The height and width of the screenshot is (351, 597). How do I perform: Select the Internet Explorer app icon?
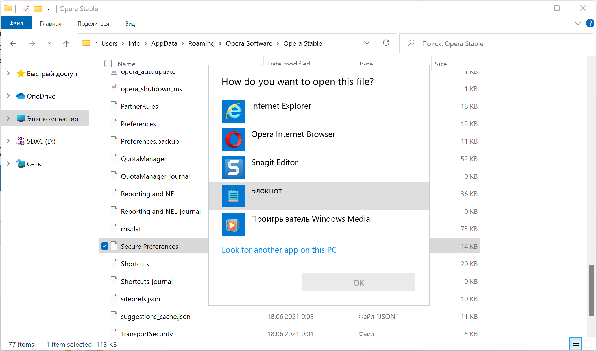pyautogui.click(x=233, y=111)
